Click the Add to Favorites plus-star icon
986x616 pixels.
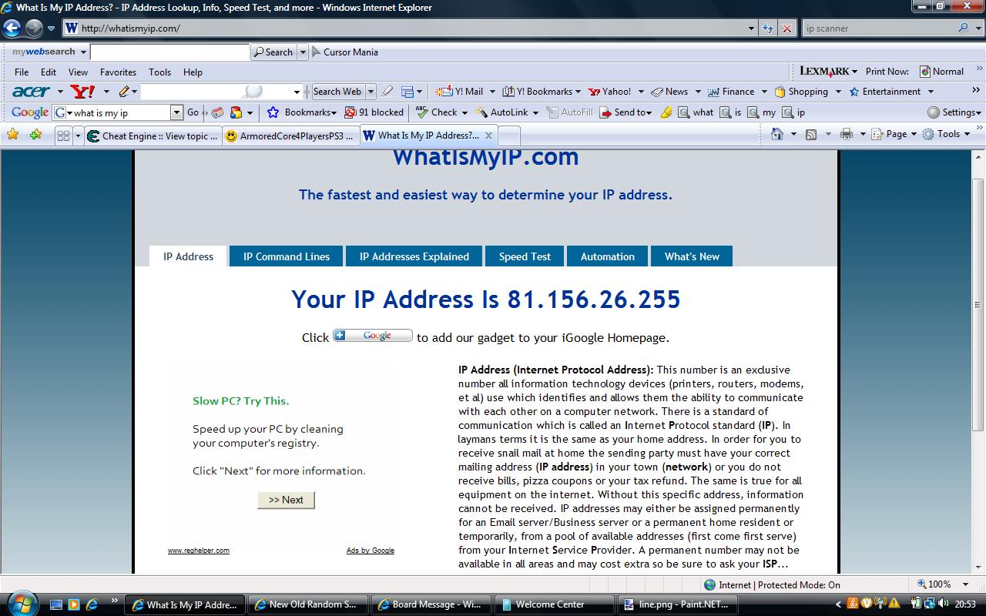point(35,135)
